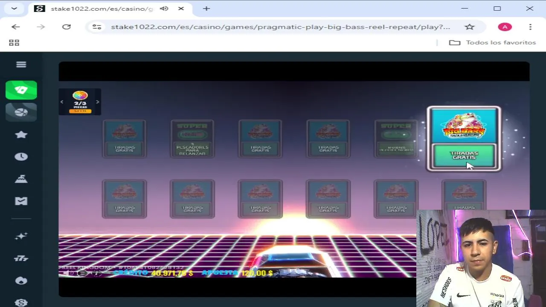
Task: Click the Crédito 40.971,78 $ balance
Action: (x=153, y=273)
